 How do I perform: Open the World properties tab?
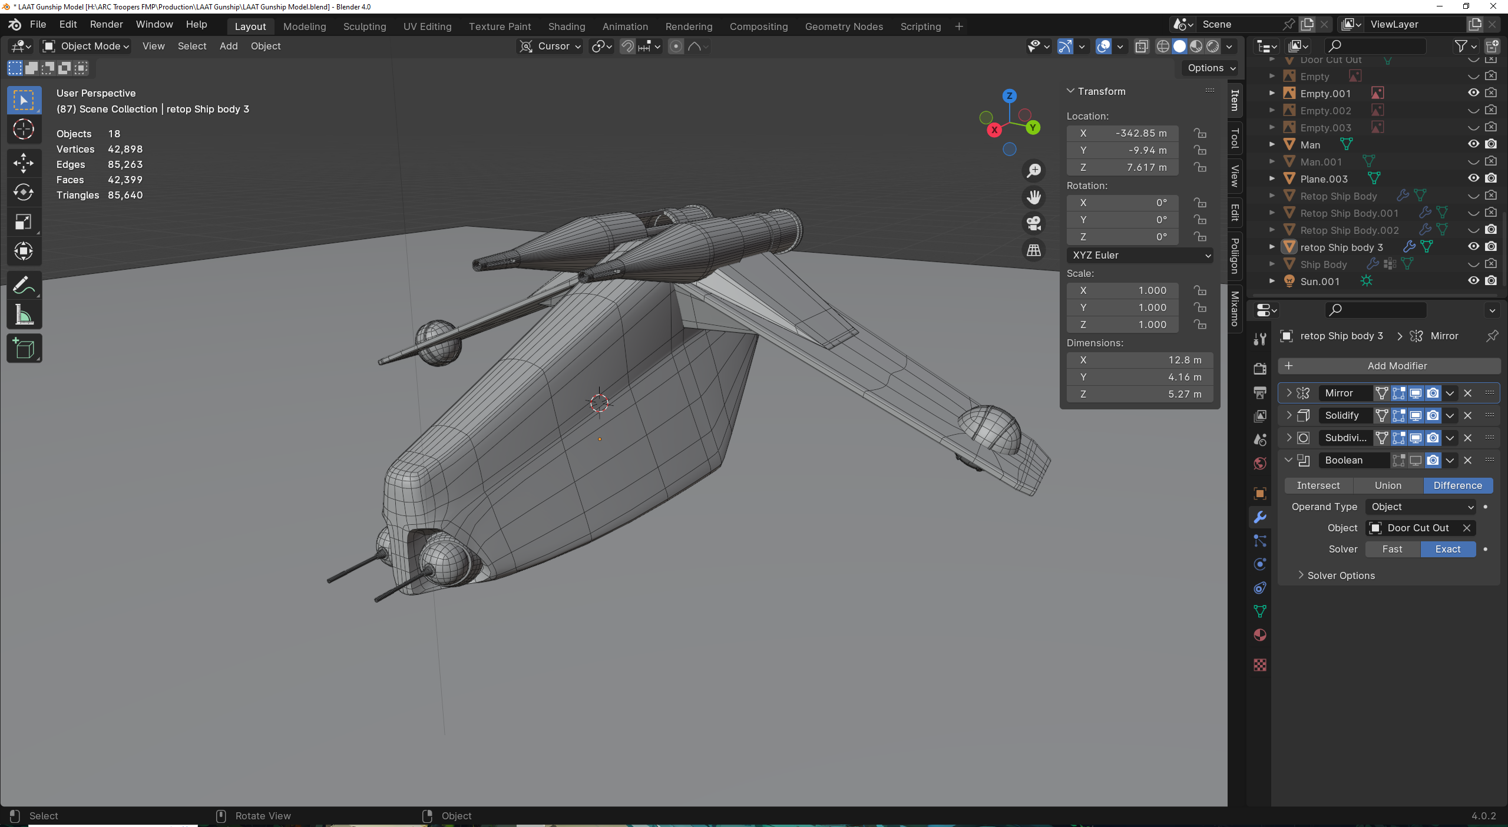[1260, 464]
